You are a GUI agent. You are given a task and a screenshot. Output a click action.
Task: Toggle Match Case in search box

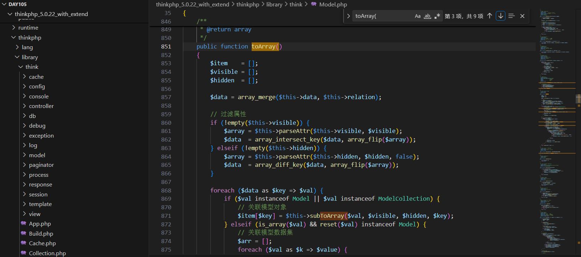(417, 16)
